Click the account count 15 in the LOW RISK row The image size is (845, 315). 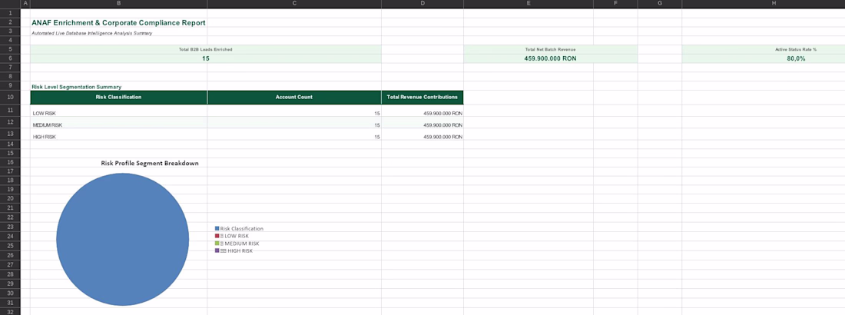coord(376,113)
